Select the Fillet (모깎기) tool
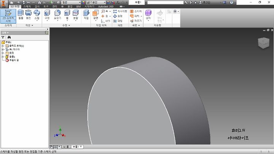This screenshot has height=154, width=274. pyautogui.click(x=57, y=15)
